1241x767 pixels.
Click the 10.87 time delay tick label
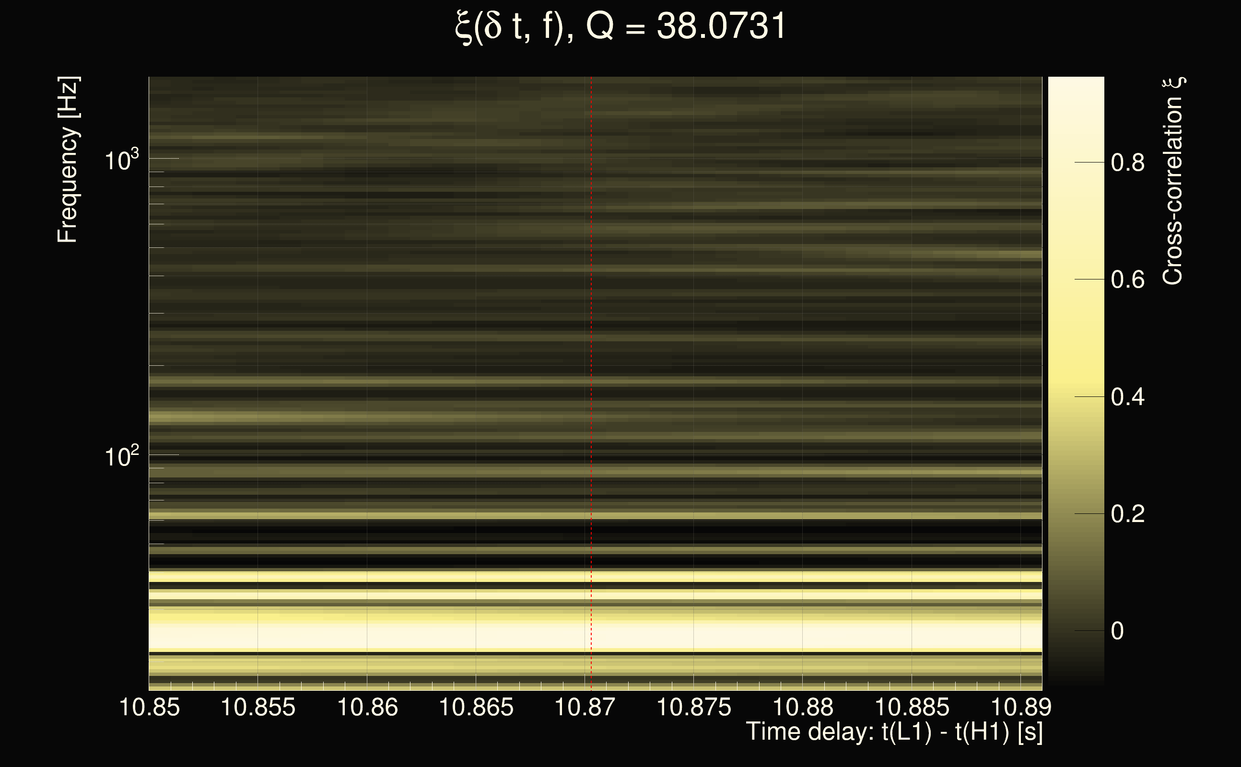click(x=585, y=707)
